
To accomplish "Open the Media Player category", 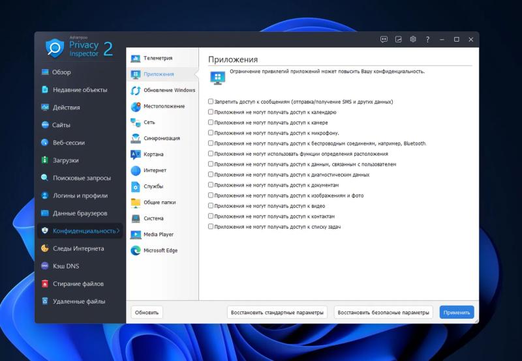I will (x=162, y=235).
